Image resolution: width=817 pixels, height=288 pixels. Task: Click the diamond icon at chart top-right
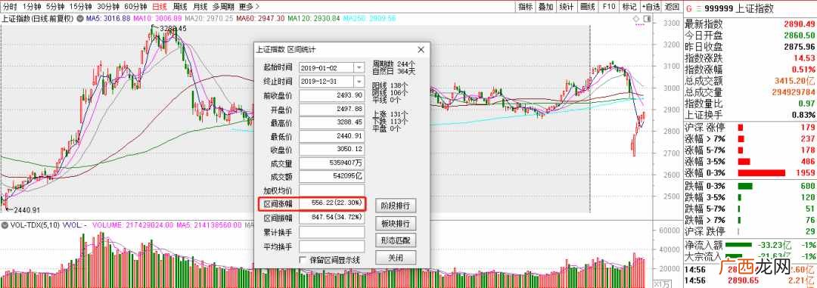[x=636, y=19]
